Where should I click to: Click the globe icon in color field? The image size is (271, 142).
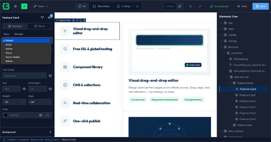click(41, 115)
